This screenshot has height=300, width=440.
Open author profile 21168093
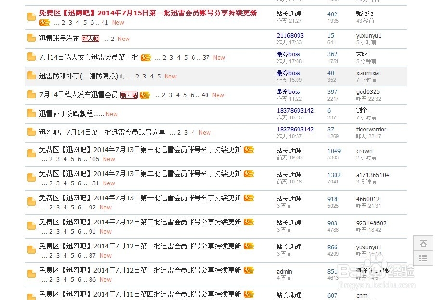click(x=290, y=35)
